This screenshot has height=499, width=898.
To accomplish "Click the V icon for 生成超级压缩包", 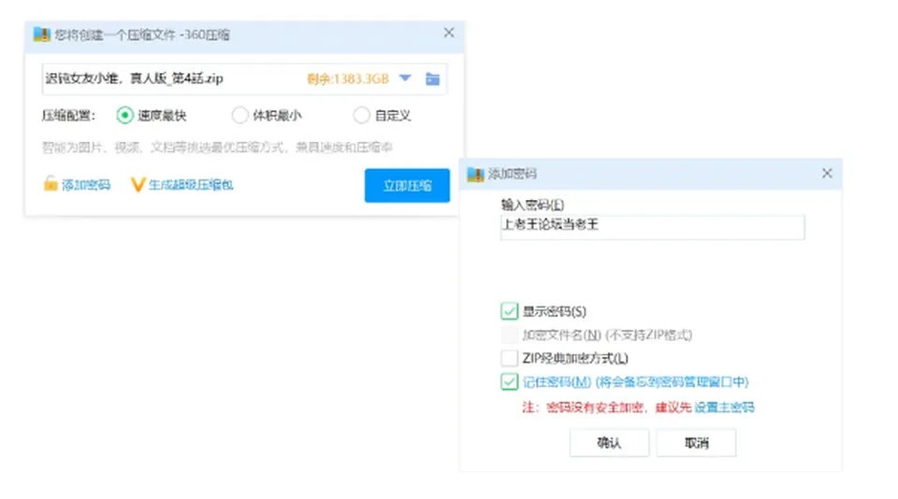I will click(x=137, y=185).
